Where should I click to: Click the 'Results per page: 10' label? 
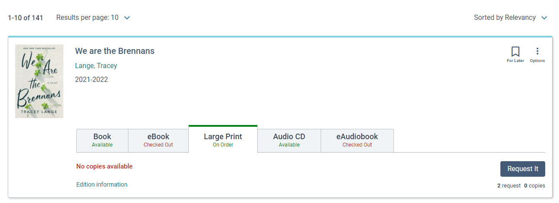[87, 18]
